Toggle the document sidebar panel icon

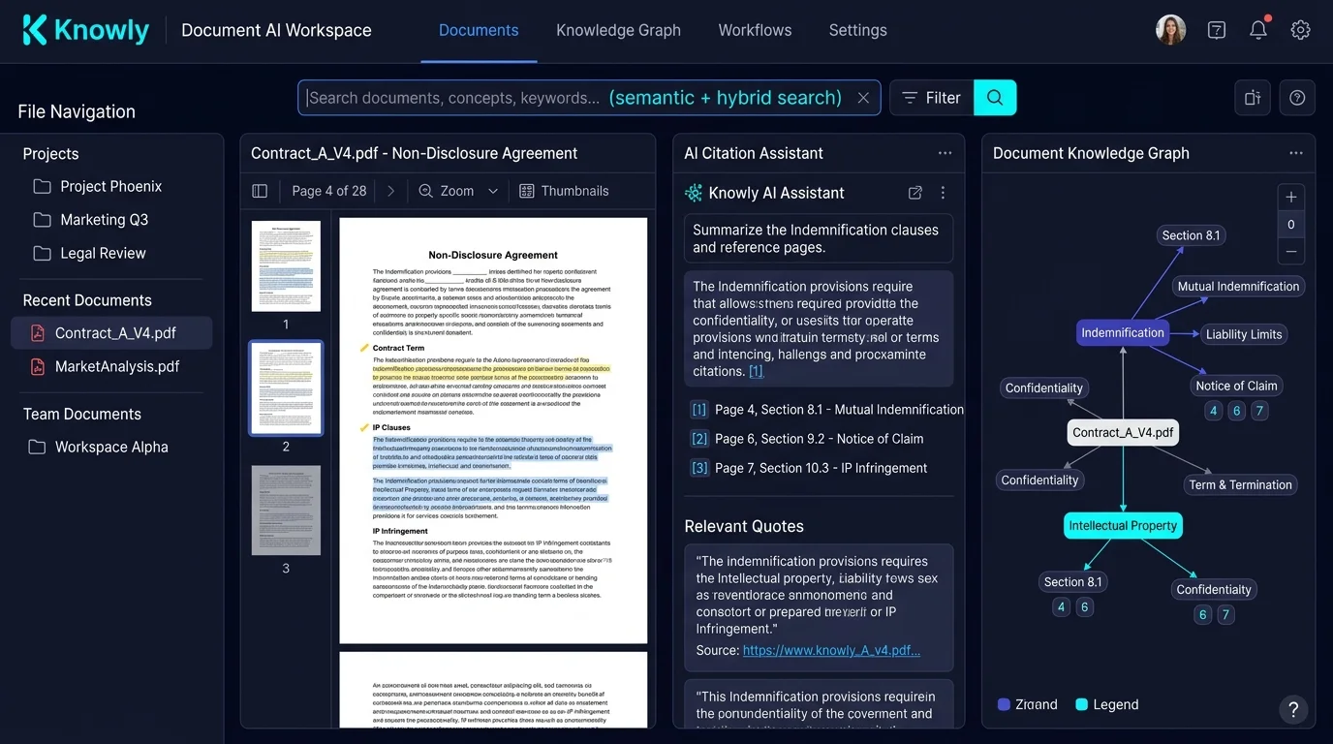click(x=260, y=191)
